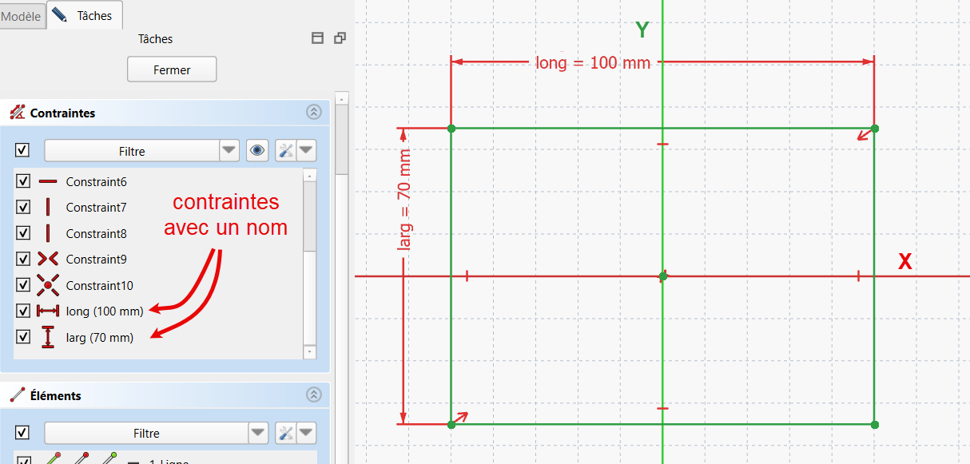Toggle the Contraintes filter checkbox
The width and height of the screenshot is (970, 464).
22,150
